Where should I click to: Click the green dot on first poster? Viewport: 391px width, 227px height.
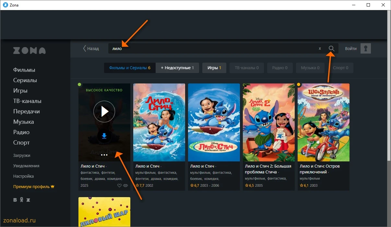click(x=79, y=84)
